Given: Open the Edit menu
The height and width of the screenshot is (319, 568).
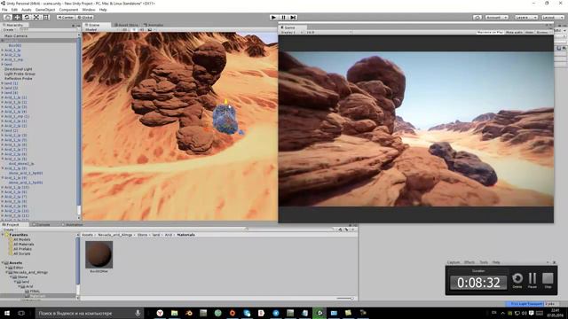Looking at the screenshot, I should [x=14, y=10].
